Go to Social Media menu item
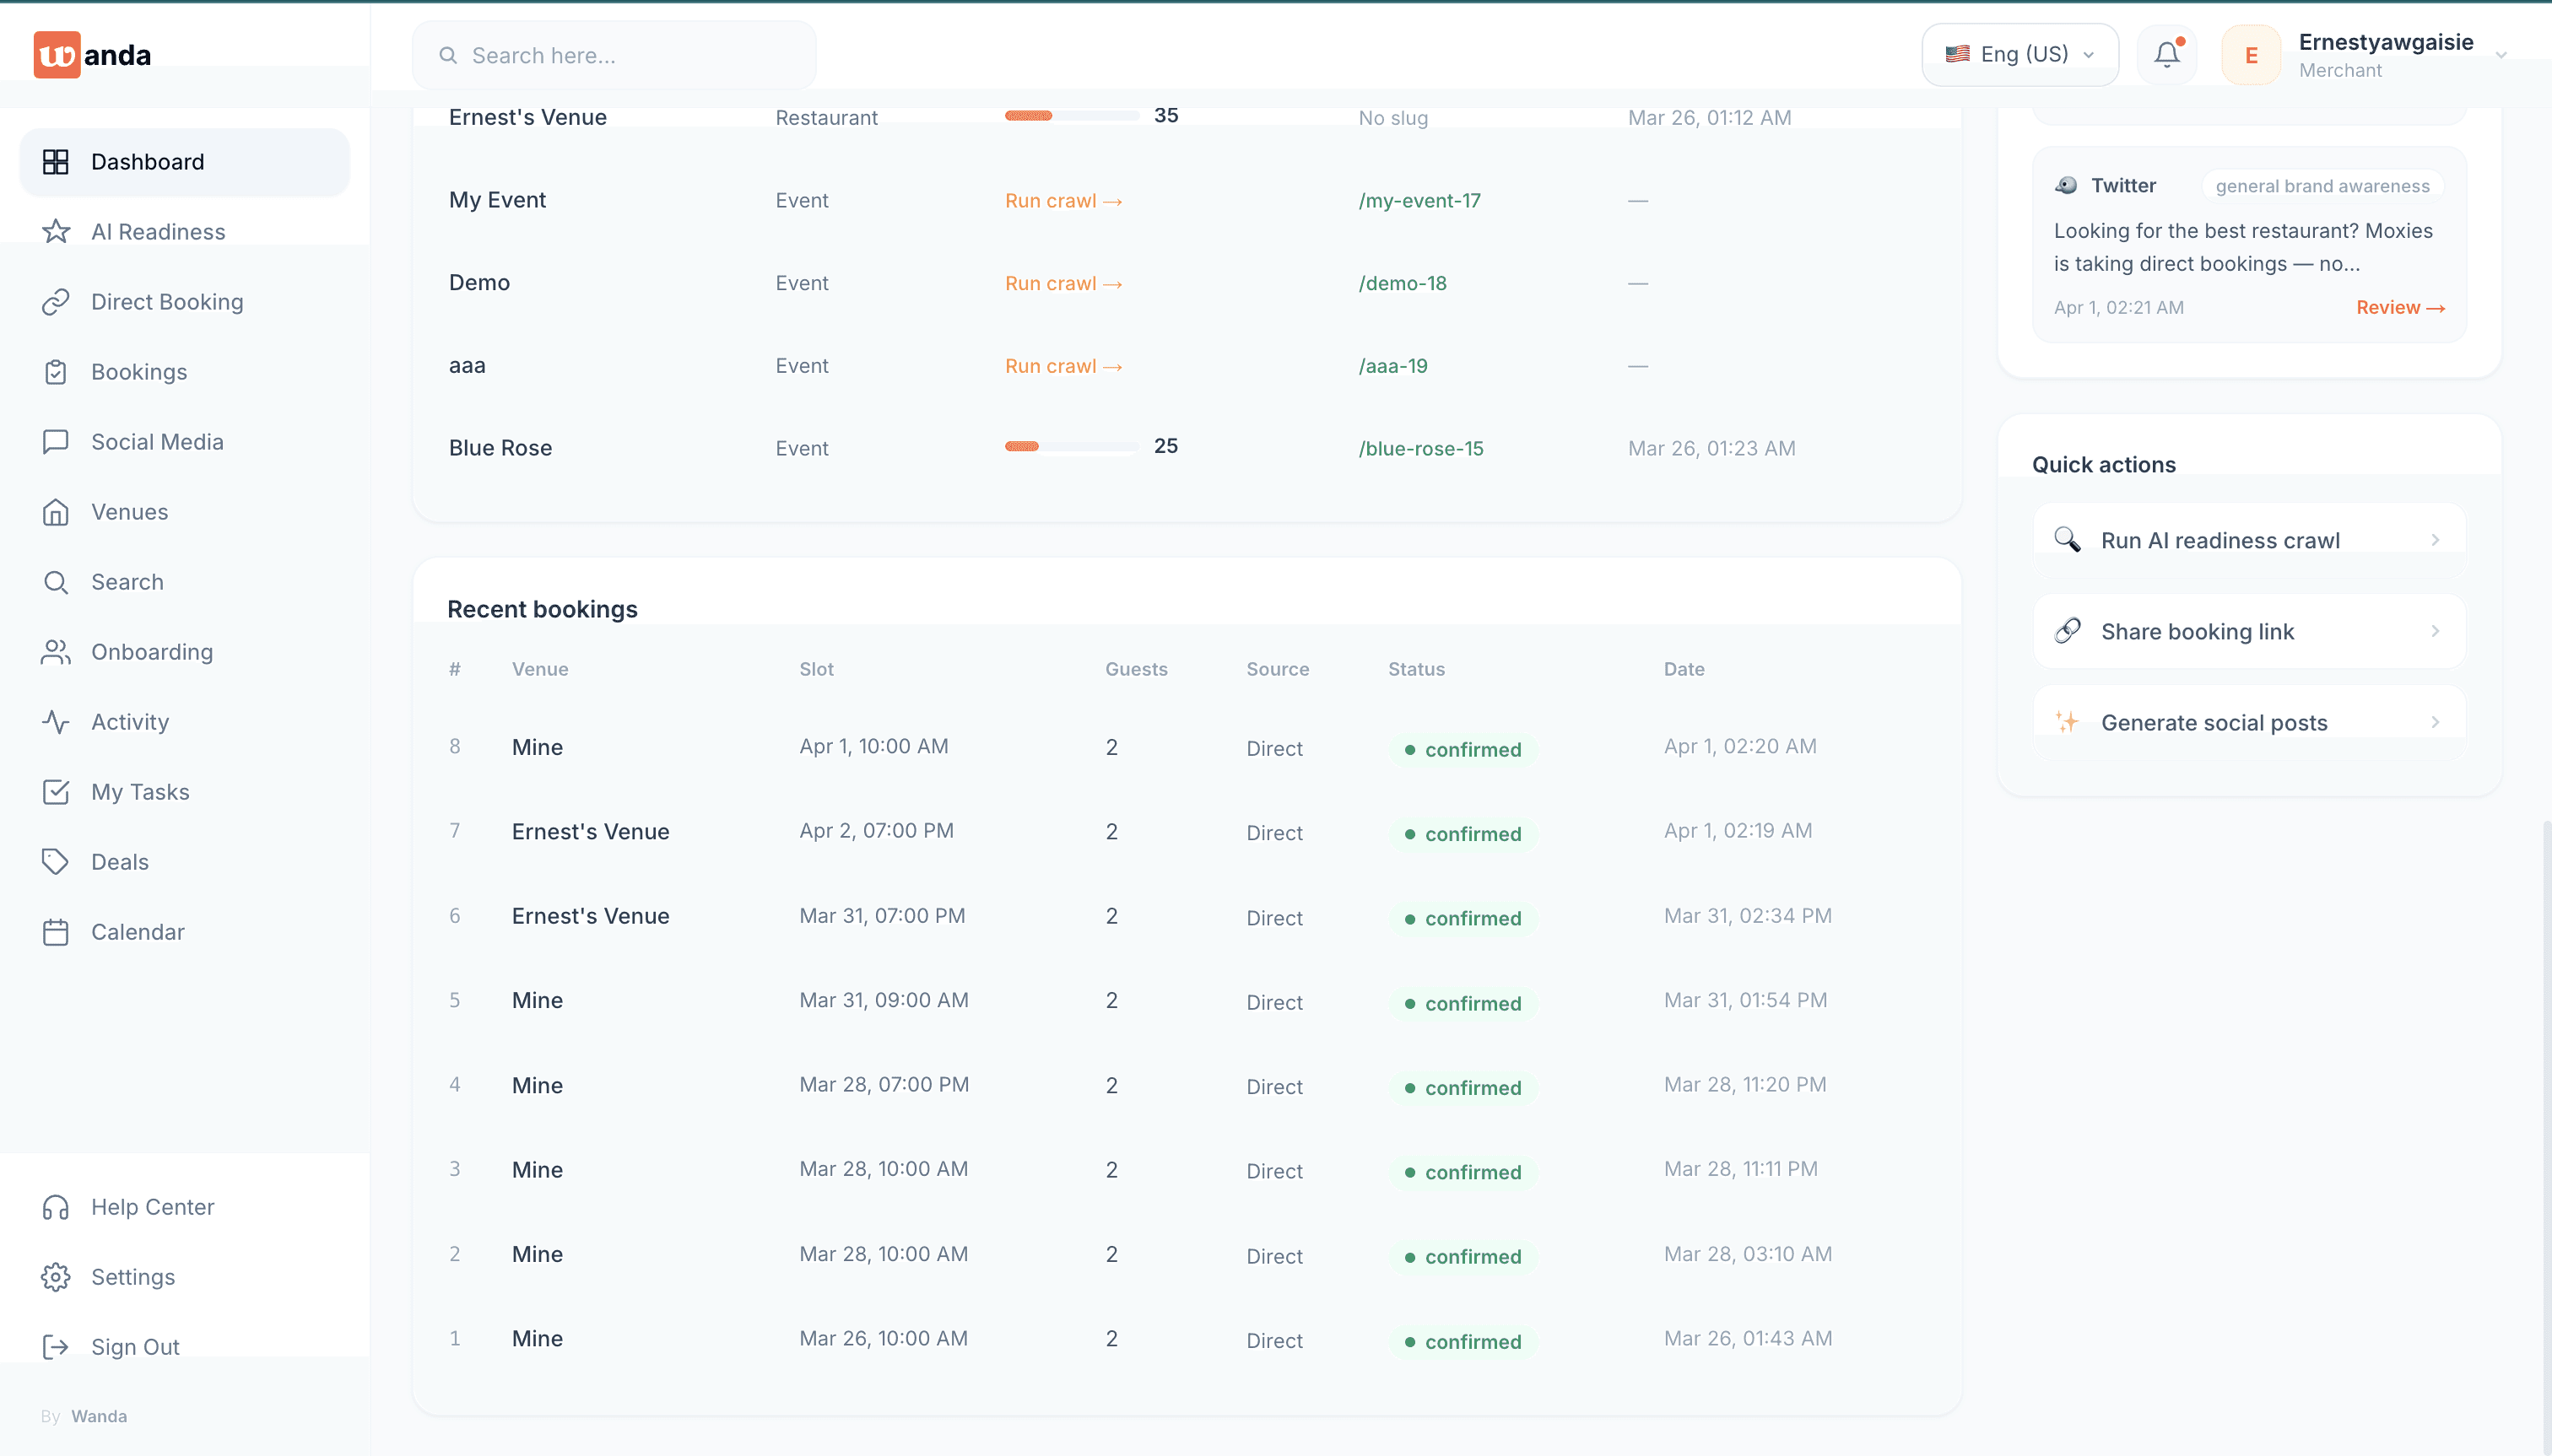Screen dimensions: 2552x1456 157,442
